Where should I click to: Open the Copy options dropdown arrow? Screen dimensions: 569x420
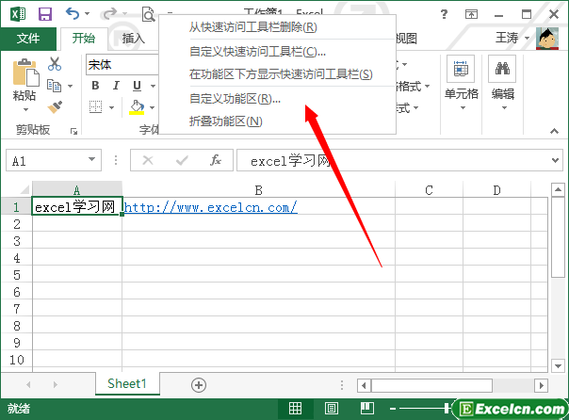pos(70,86)
